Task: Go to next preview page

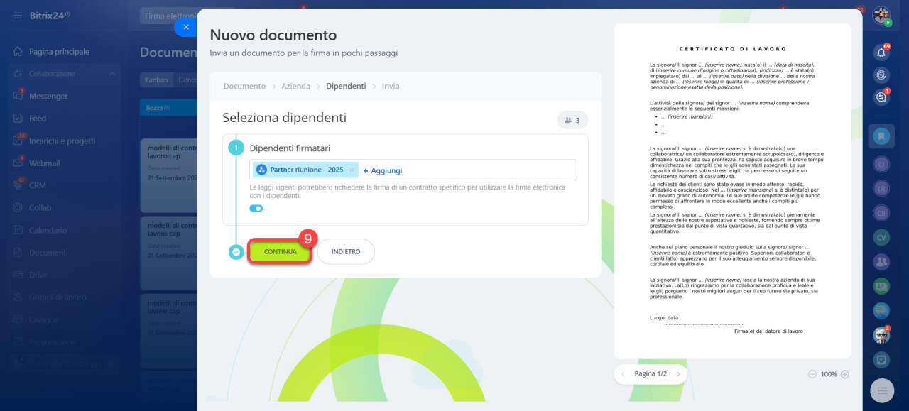Action: (x=678, y=374)
